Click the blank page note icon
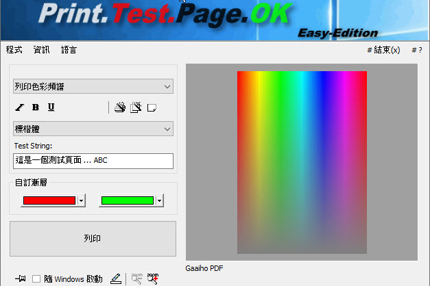The width and height of the screenshot is (430, 286). click(x=152, y=107)
